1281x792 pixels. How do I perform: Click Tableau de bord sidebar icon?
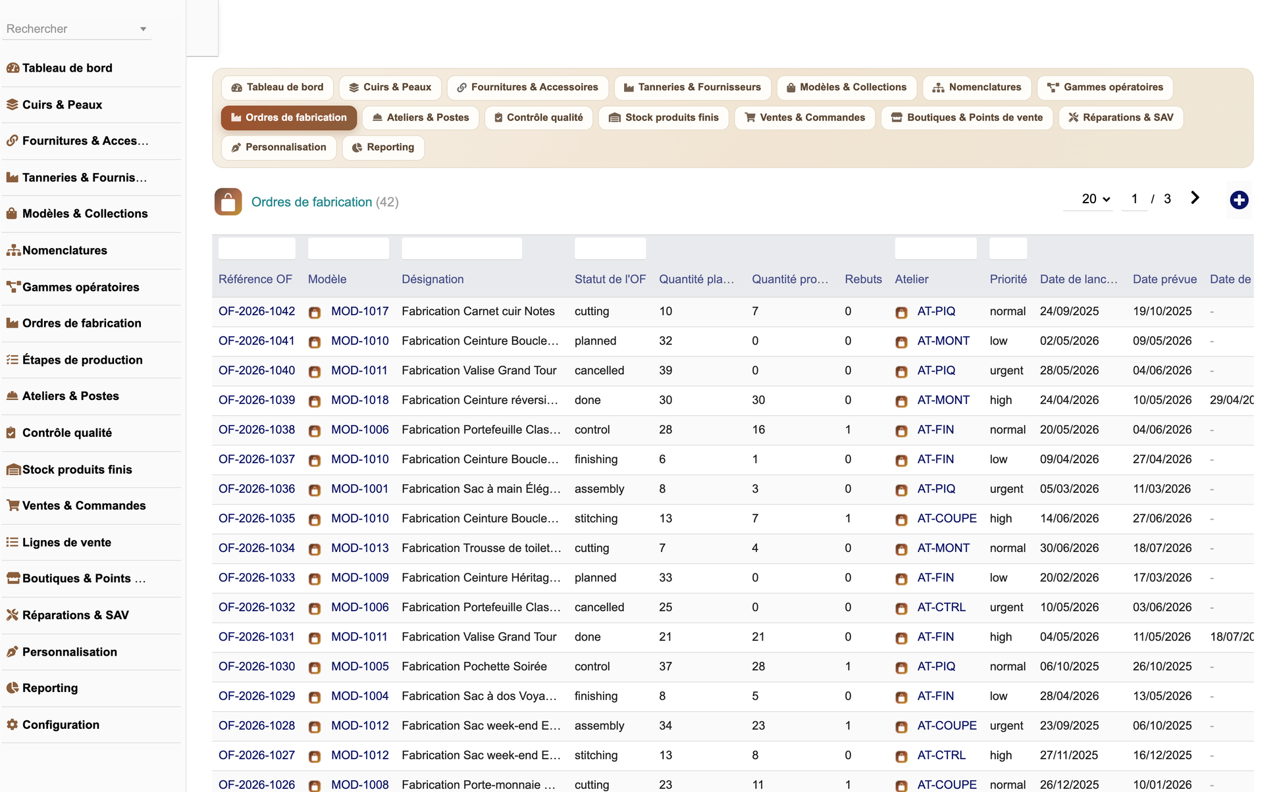(13, 68)
